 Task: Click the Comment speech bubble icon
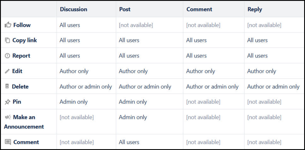point(8,142)
